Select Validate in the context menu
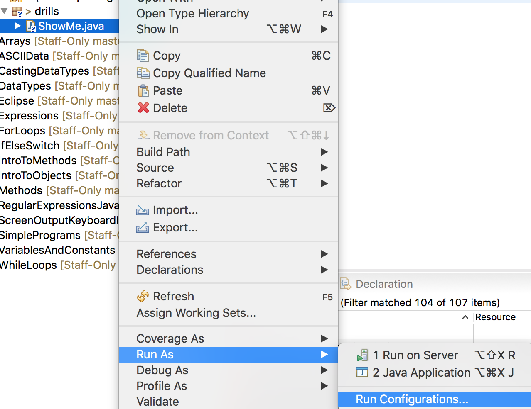 [158, 402]
